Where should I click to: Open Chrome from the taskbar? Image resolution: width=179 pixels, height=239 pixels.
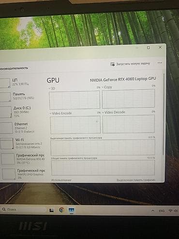61,210
